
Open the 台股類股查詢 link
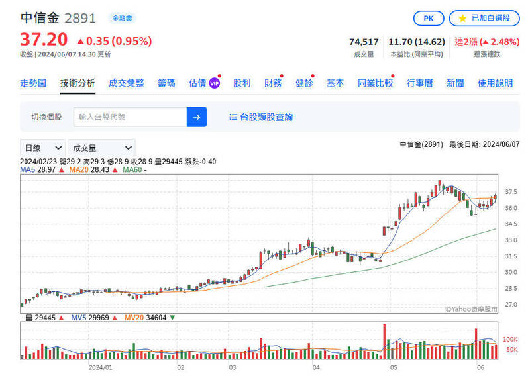coord(266,117)
